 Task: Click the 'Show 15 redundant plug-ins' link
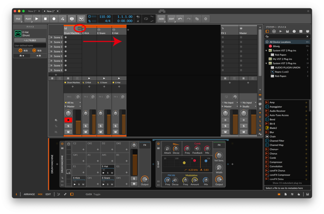click(x=287, y=183)
